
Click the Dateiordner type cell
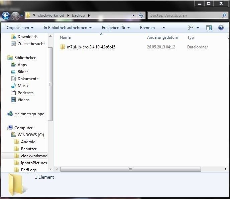[198, 47]
